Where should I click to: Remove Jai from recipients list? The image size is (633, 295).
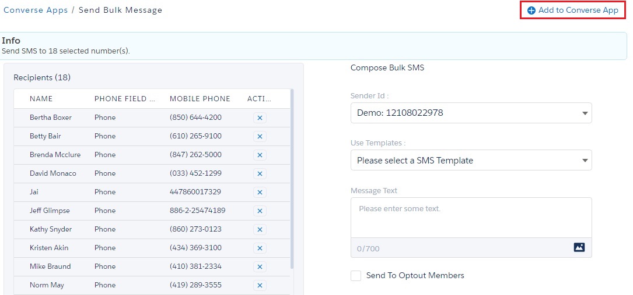[260, 193]
